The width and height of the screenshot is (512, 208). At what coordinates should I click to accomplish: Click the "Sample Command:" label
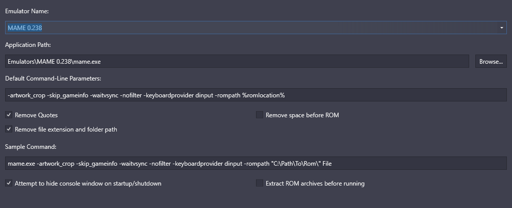pyautogui.click(x=31, y=147)
